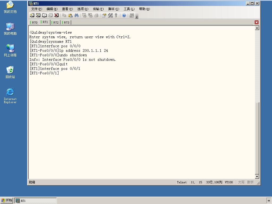The image size is (272, 204).
Task: Open the 选项(O) menu
Action: tap(83, 9)
